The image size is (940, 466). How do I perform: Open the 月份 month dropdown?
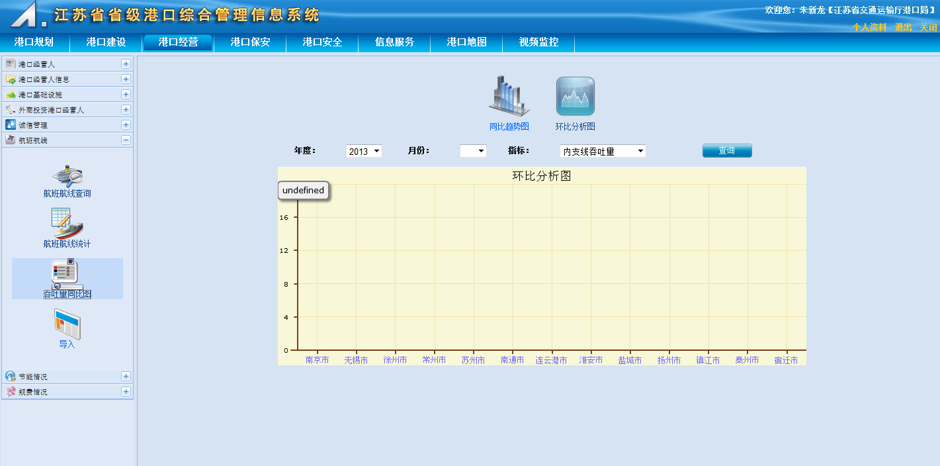click(x=473, y=151)
